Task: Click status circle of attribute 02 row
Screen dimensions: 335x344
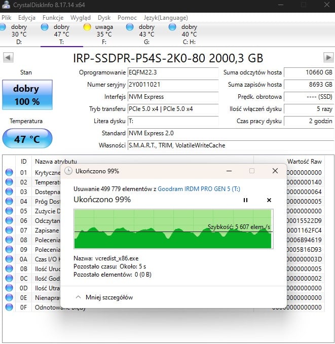Action: tap(9, 182)
